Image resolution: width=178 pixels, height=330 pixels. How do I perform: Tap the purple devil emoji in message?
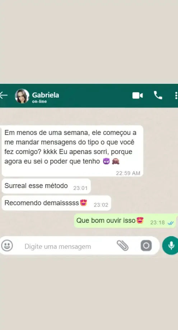coord(106,162)
